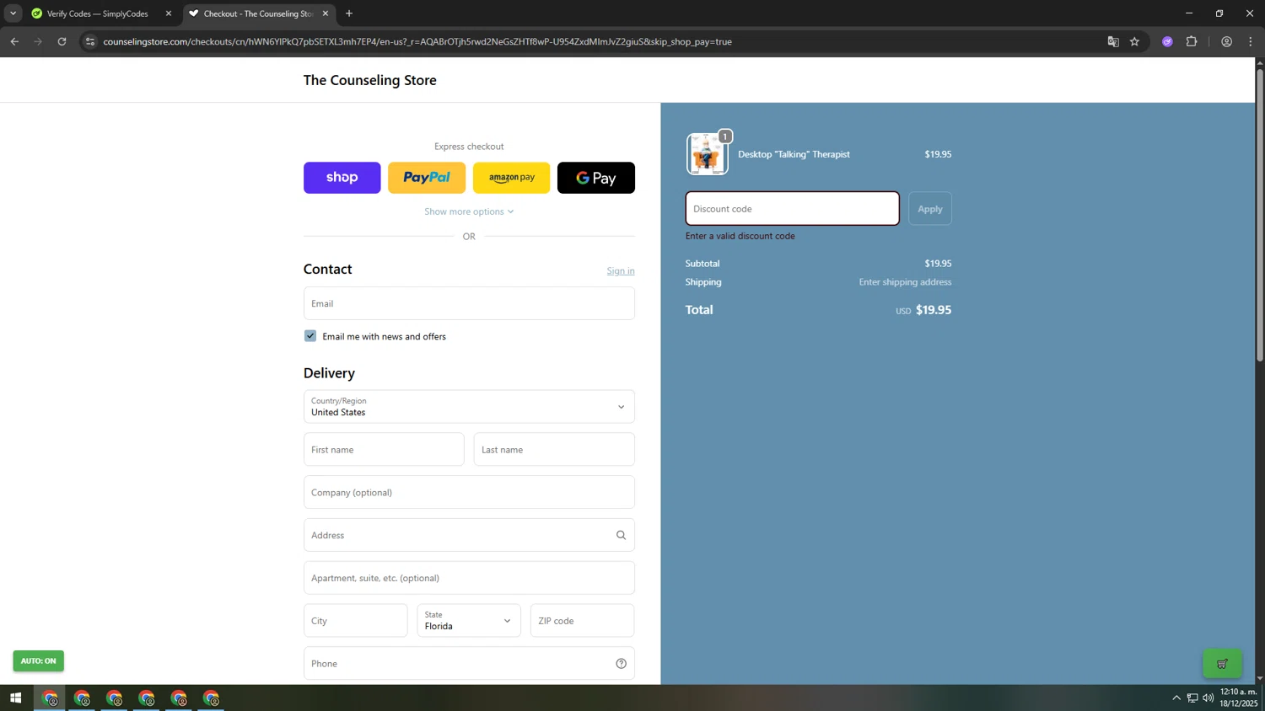
Task: Open the Windows Start menu
Action: pos(15,698)
